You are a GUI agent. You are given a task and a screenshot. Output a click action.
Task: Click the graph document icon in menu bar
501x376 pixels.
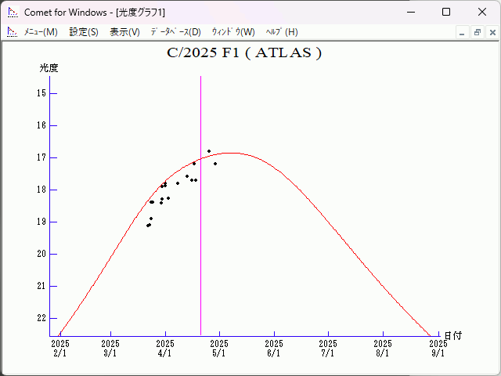[x=12, y=32]
